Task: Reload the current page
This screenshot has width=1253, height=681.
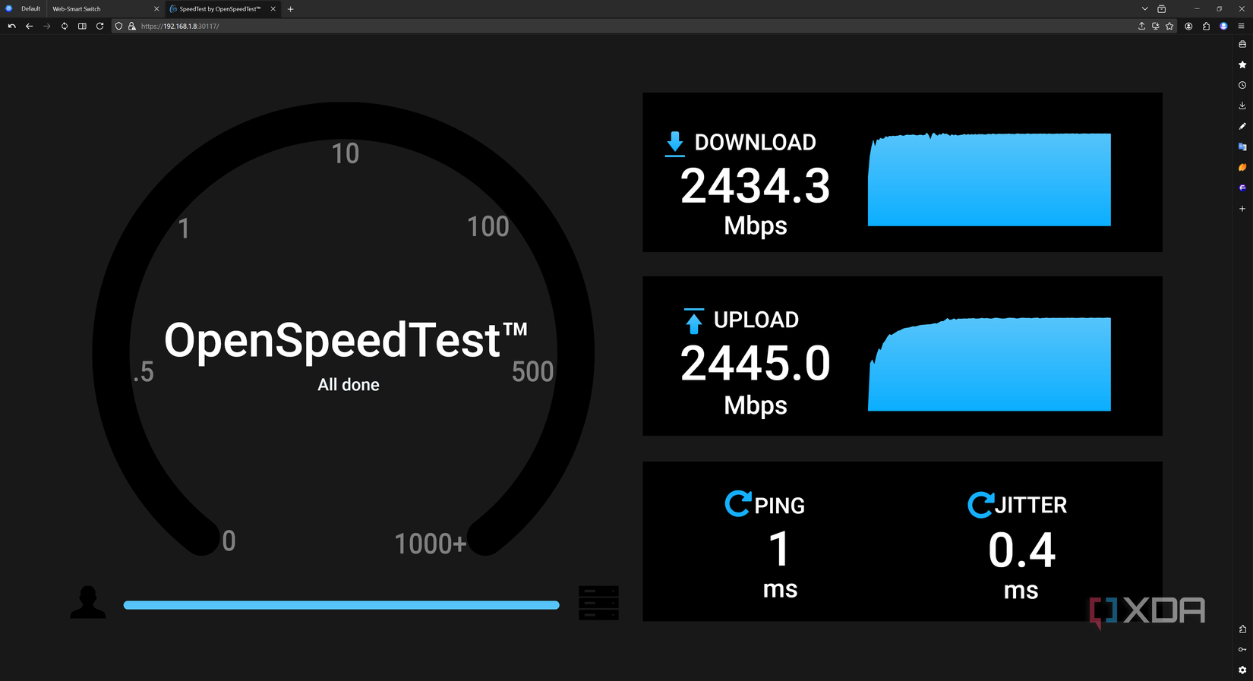Action: click(100, 25)
